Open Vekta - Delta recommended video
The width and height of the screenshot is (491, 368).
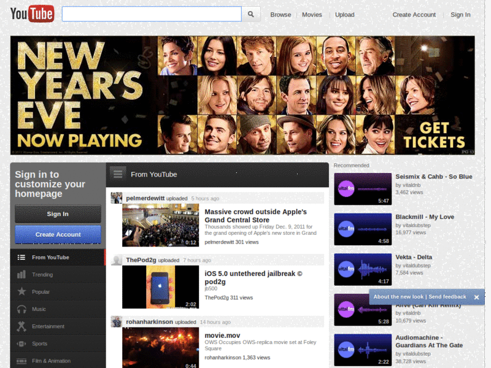(x=414, y=257)
